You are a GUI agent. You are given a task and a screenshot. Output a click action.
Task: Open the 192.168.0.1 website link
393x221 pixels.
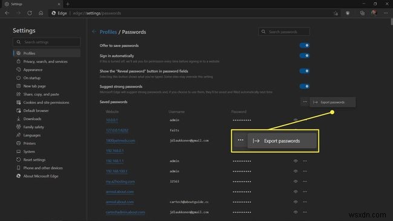point(114,151)
